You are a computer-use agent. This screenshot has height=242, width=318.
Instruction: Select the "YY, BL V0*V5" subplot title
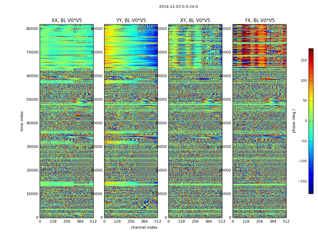tap(131, 21)
